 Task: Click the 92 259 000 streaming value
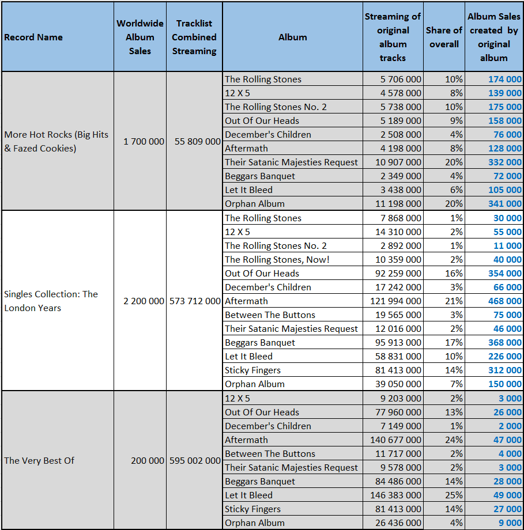398,274
